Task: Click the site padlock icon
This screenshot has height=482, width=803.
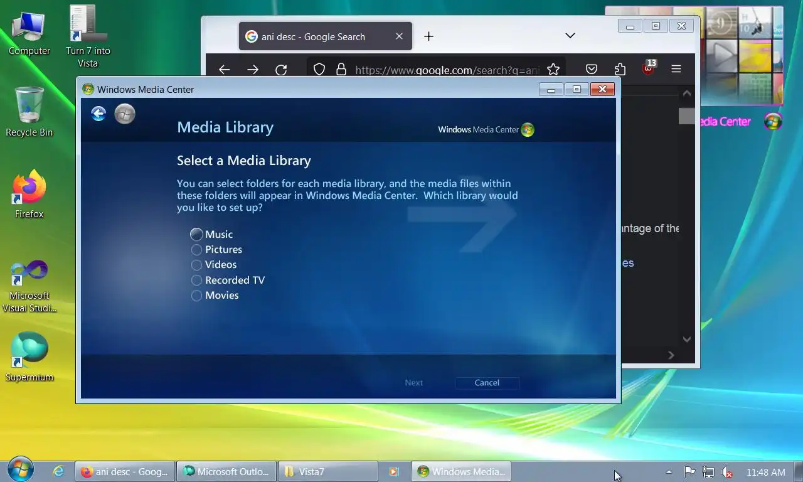Action: tap(341, 70)
